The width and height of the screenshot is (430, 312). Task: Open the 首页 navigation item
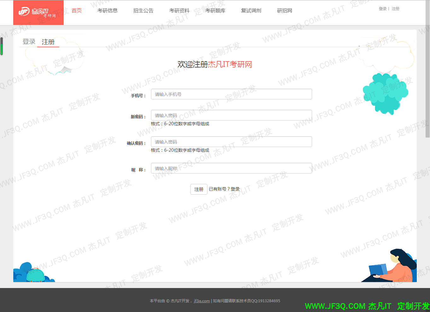(x=77, y=11)
